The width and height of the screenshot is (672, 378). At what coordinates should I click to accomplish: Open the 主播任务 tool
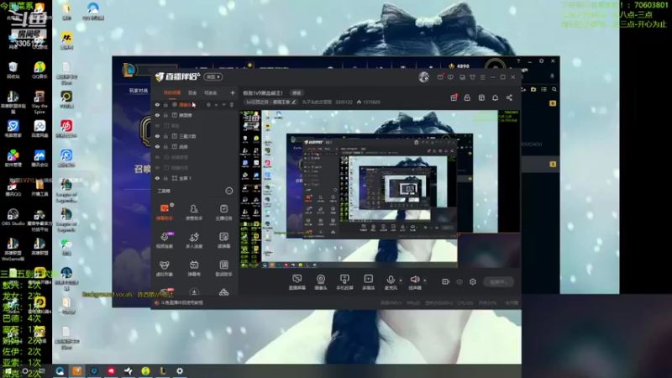(x=223, y=213)
